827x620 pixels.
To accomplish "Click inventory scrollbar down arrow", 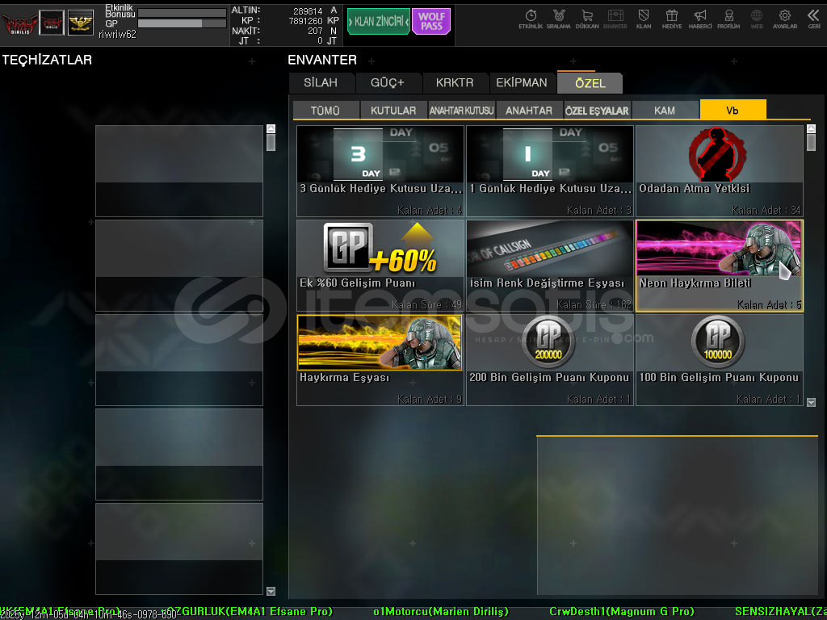I will click(812, 402).
